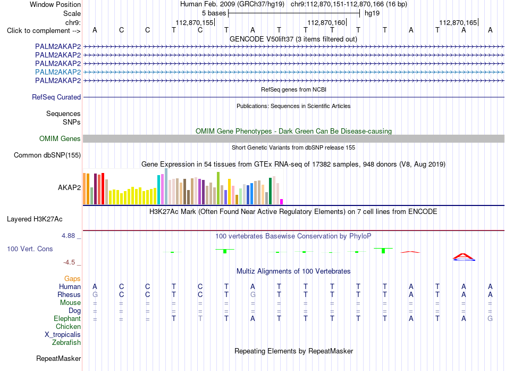Click the AKAP2 GTEx label
The width and height of the screenshot is (505, 371).
[69, 187]
